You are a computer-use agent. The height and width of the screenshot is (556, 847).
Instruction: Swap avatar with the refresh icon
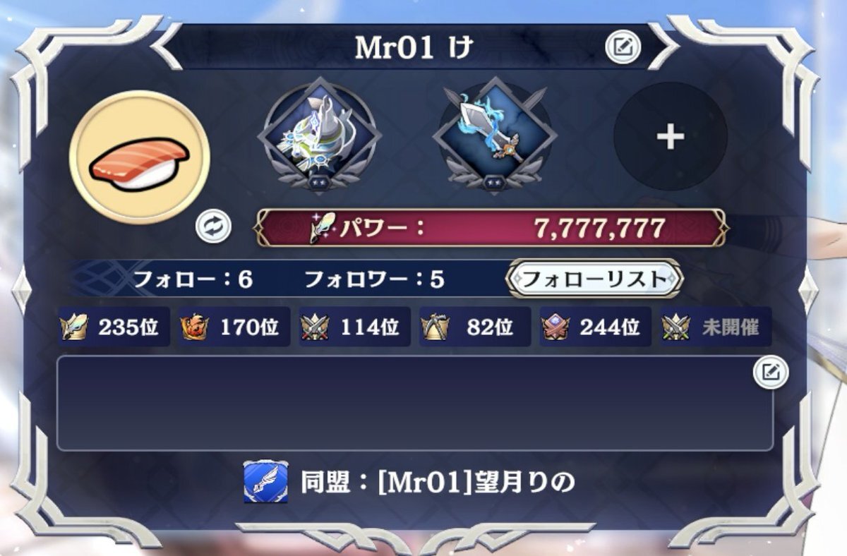pos(213,226)
